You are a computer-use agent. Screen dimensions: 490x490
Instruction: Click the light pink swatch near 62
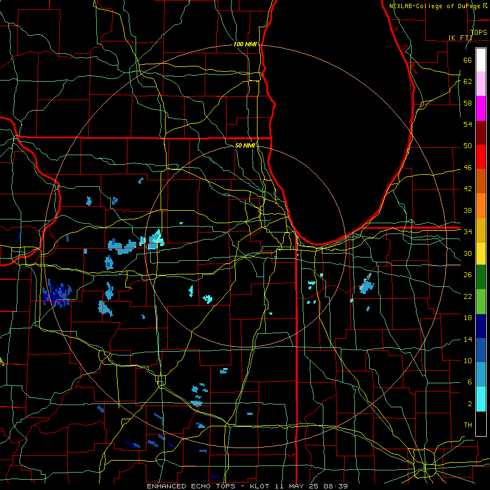coord(481,84)
